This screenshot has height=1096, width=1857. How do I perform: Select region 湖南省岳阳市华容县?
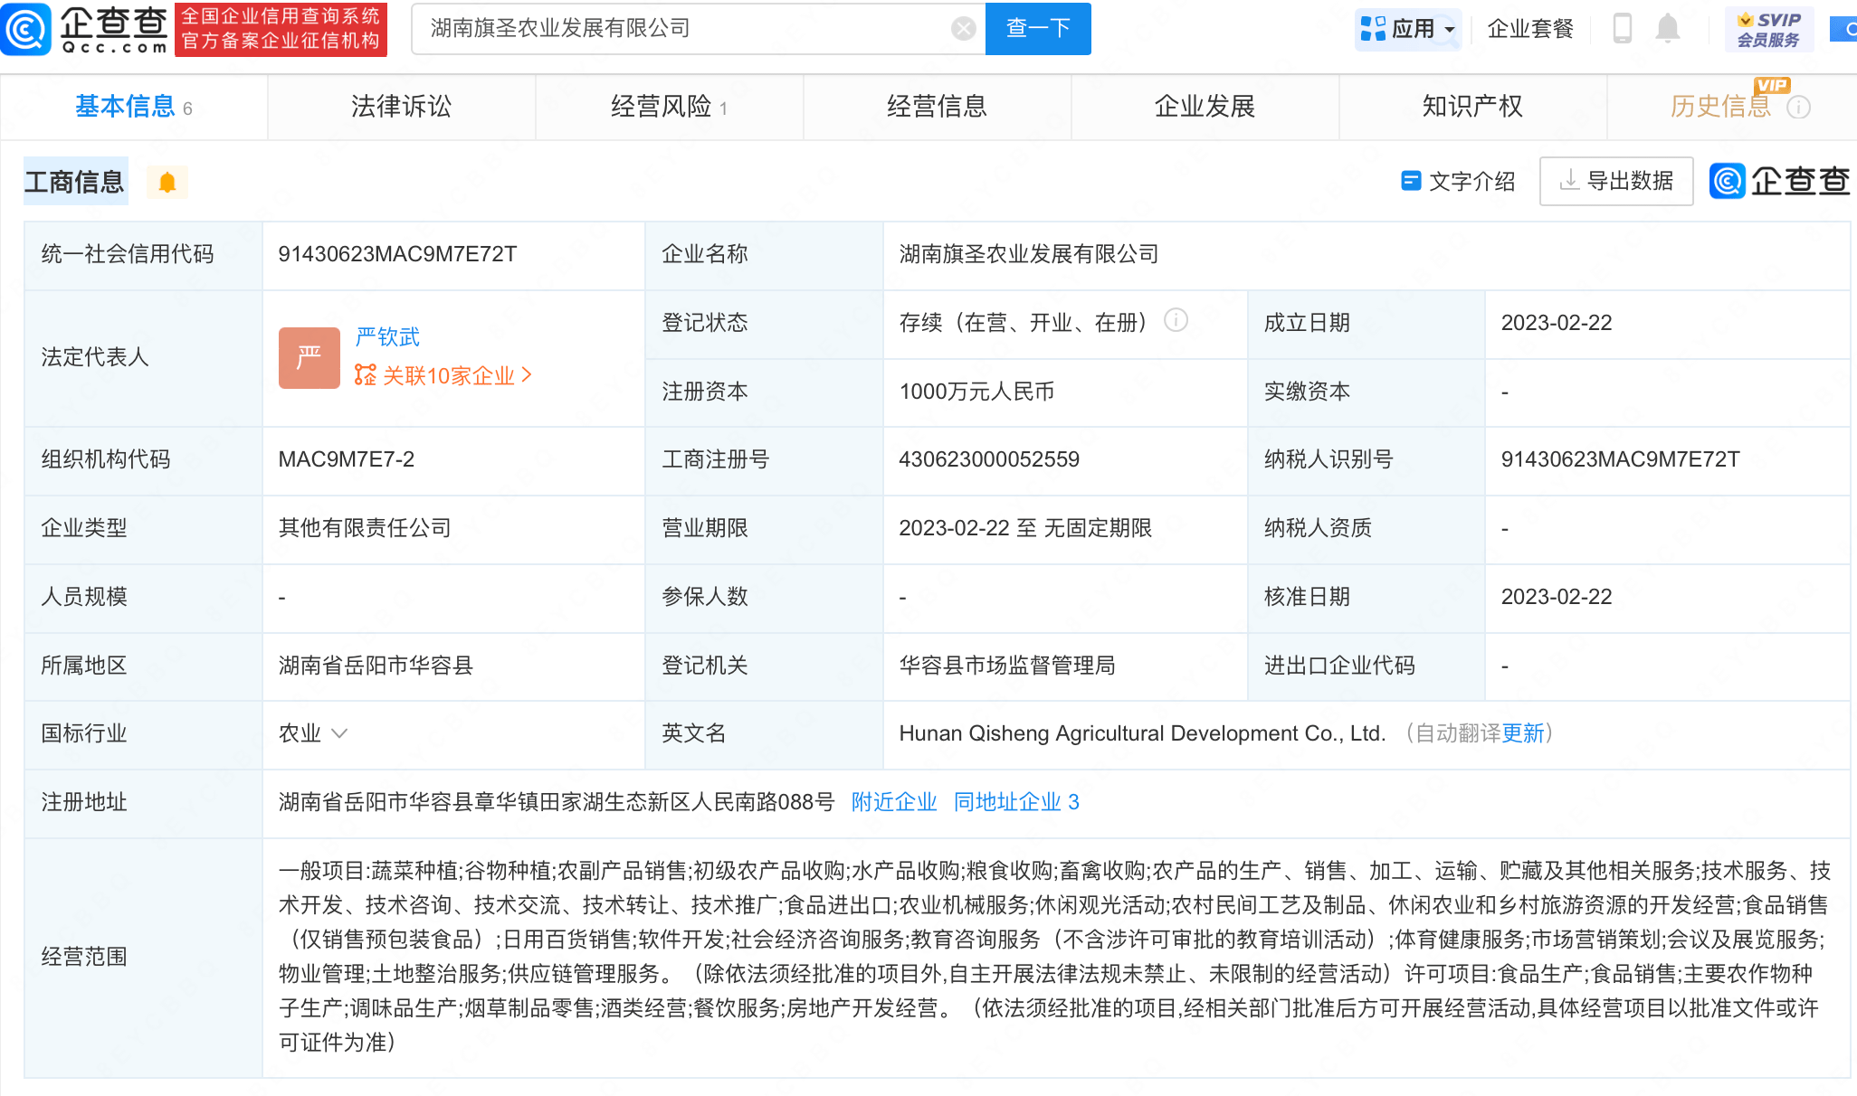tap(376, 666)
